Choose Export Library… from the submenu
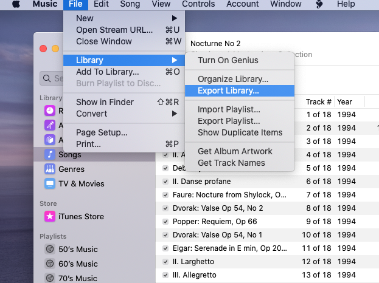The image size is (379, 283). [240, 90]
